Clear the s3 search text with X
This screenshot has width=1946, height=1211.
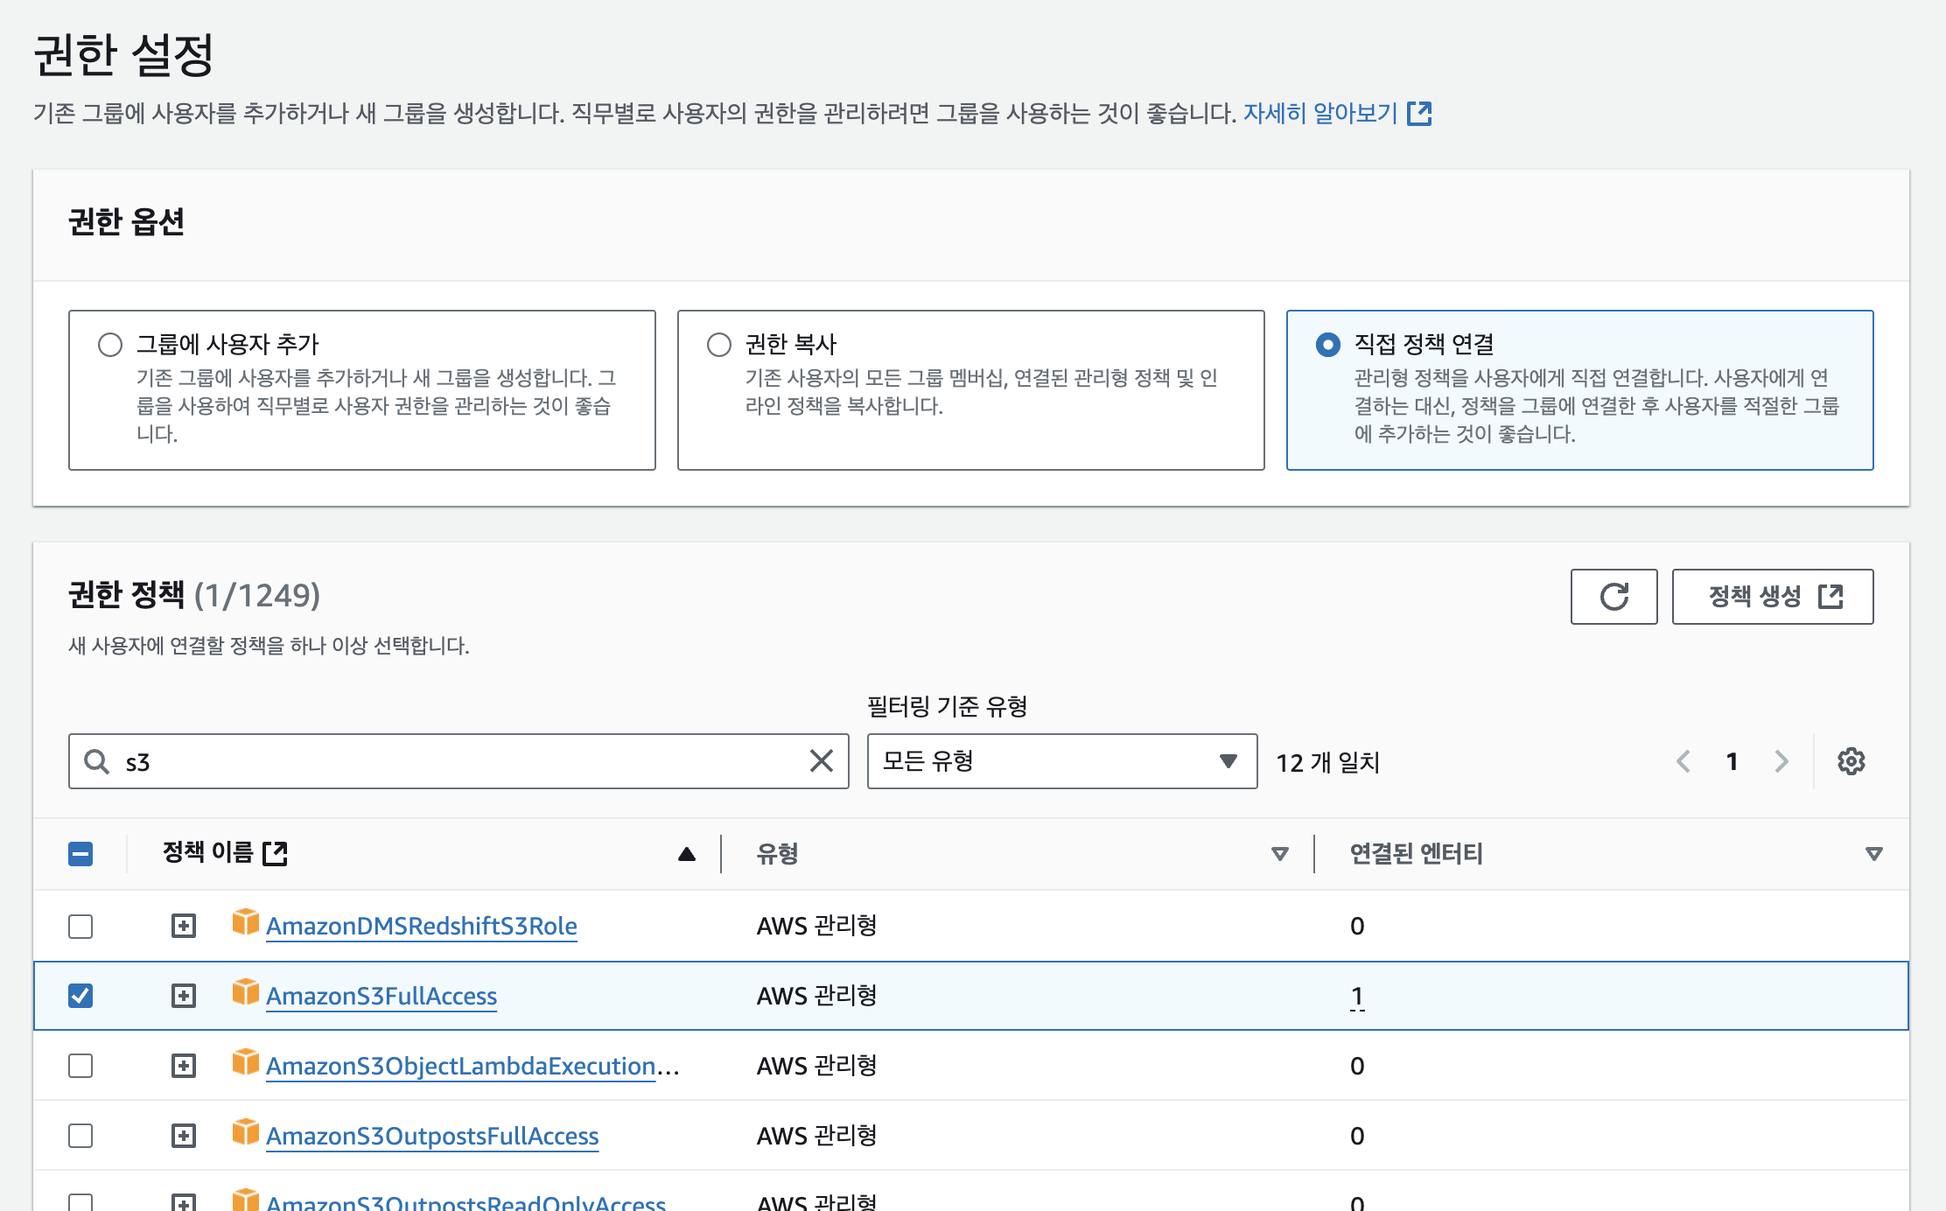[x=821, y=761]
